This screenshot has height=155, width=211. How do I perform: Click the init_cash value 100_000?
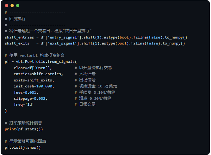(44, 86)
